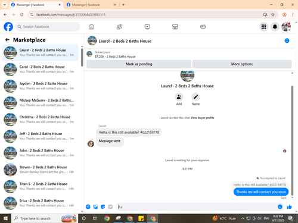Open Windows Start menu
Image resolution: width=298 pixels, height=223 pixels.
point(5,218)
